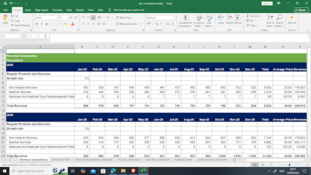311x175 pixels.
Task: Open the balance sheet tab
Action: pyautogui.click(x=183, y=160)
